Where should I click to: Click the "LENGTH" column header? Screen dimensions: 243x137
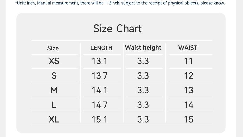(x=101, y=48)
